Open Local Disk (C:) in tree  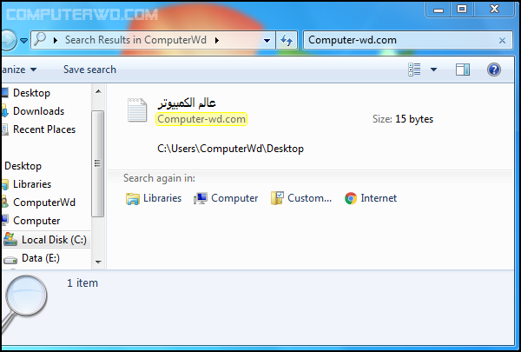tap(54, 240)
